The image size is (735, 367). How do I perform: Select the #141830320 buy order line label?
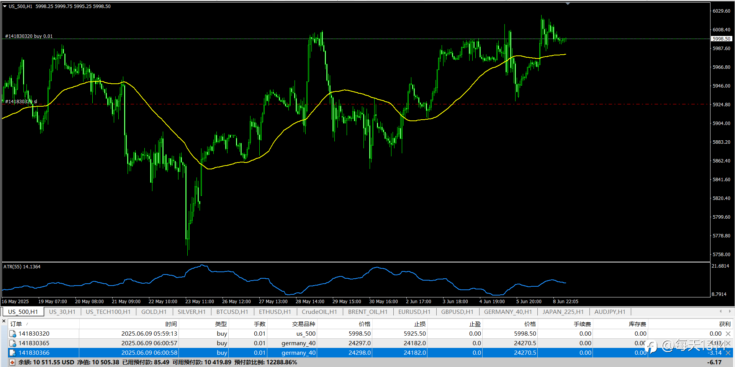point(29,36)
